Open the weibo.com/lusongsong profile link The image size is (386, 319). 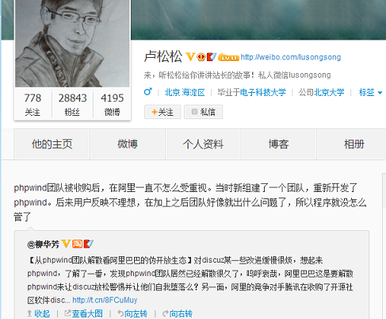pyautogui.click(x=291, y=57)
